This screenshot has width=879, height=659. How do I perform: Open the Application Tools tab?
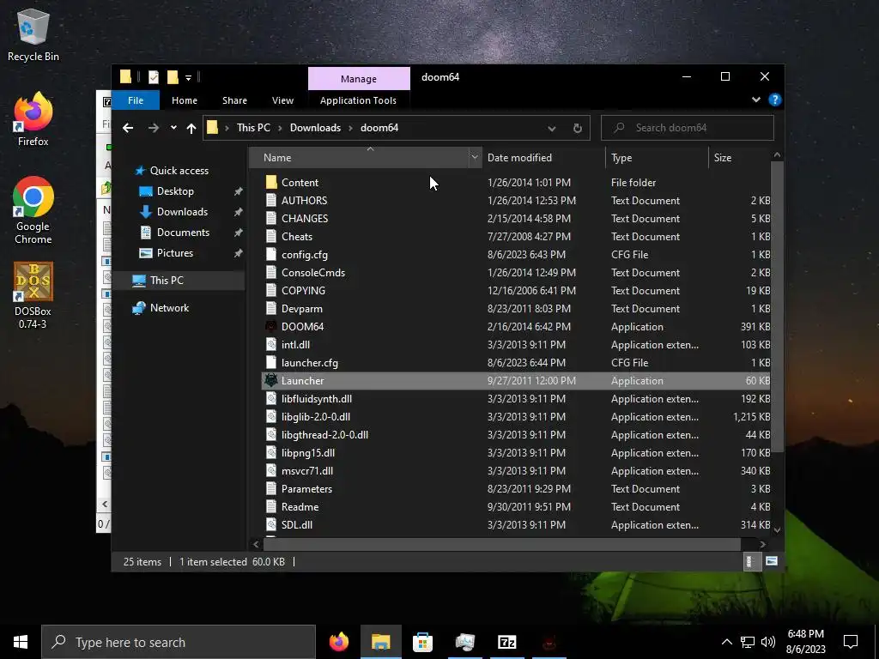pos(358,100)
